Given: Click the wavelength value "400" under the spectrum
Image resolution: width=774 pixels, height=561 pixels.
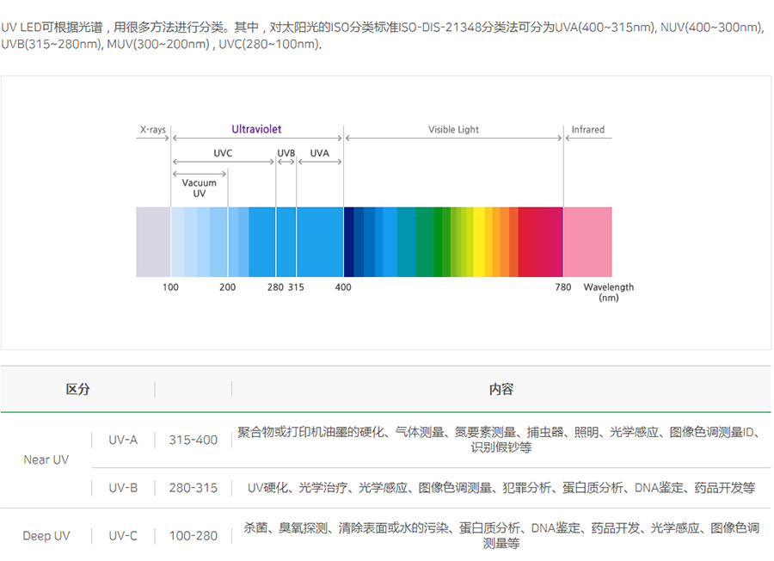Looking at the screenshot, I should coord(343,287).
